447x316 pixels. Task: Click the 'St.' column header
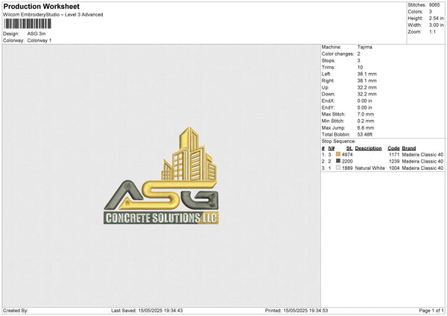point(349,148)
